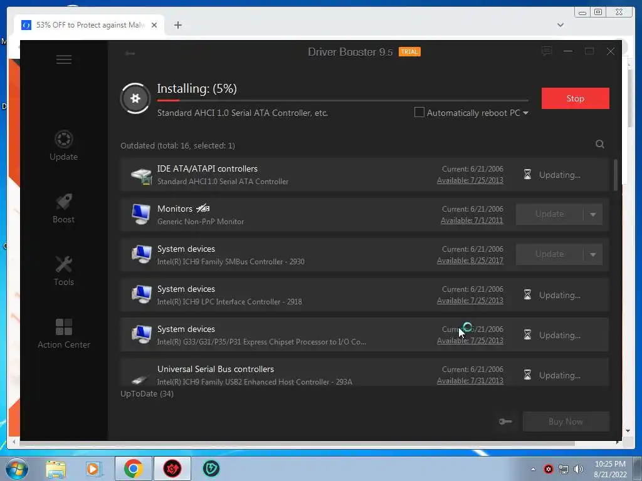Open Driver Booster taskbar icon
This screenshot has height=481, width=642.
[172, 468]
